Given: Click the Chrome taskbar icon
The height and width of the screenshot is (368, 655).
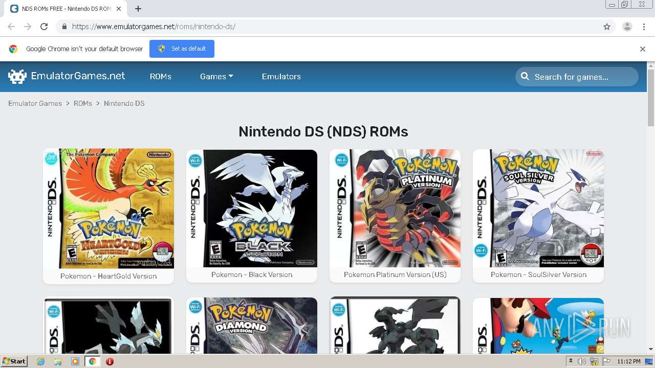Looking at the screenshot, I should [92, 361].
